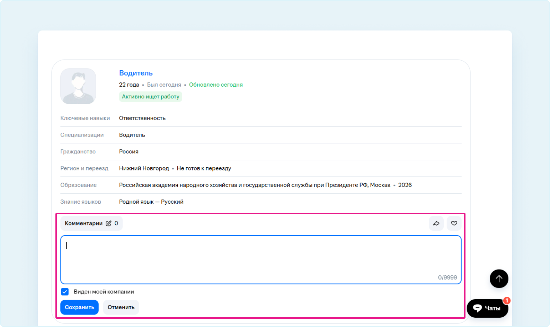Click the Активно ищет работу status badge
This screenshot has width=550, height=327.
coord(150,97)
